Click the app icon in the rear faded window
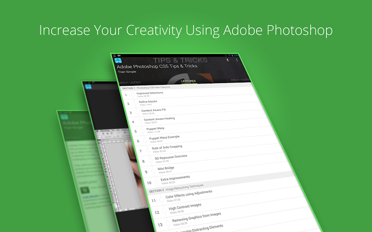The width and height of the screenshot is (372, 232). [64, 117]
